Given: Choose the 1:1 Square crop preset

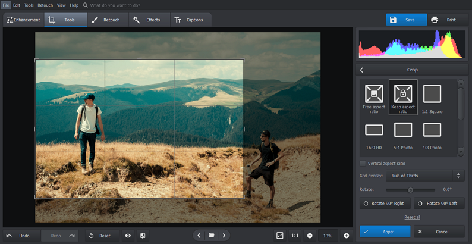Looking at the screenshot, I should pos(432,94).
